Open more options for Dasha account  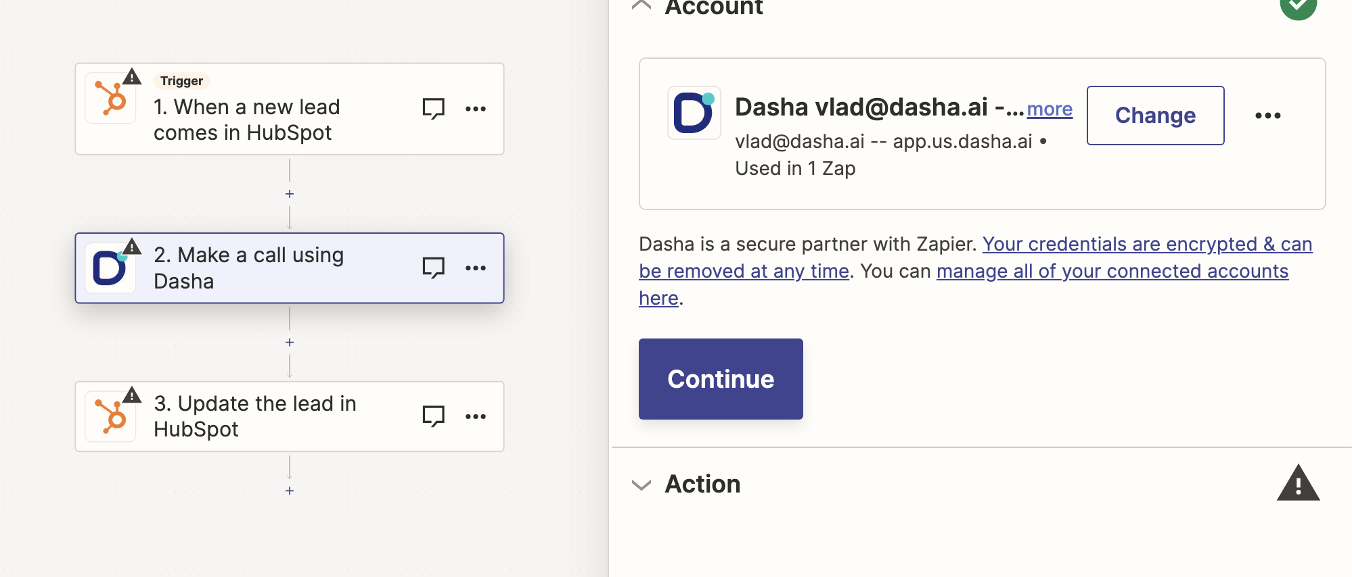pyautogui.click(x=1267, y=116)
